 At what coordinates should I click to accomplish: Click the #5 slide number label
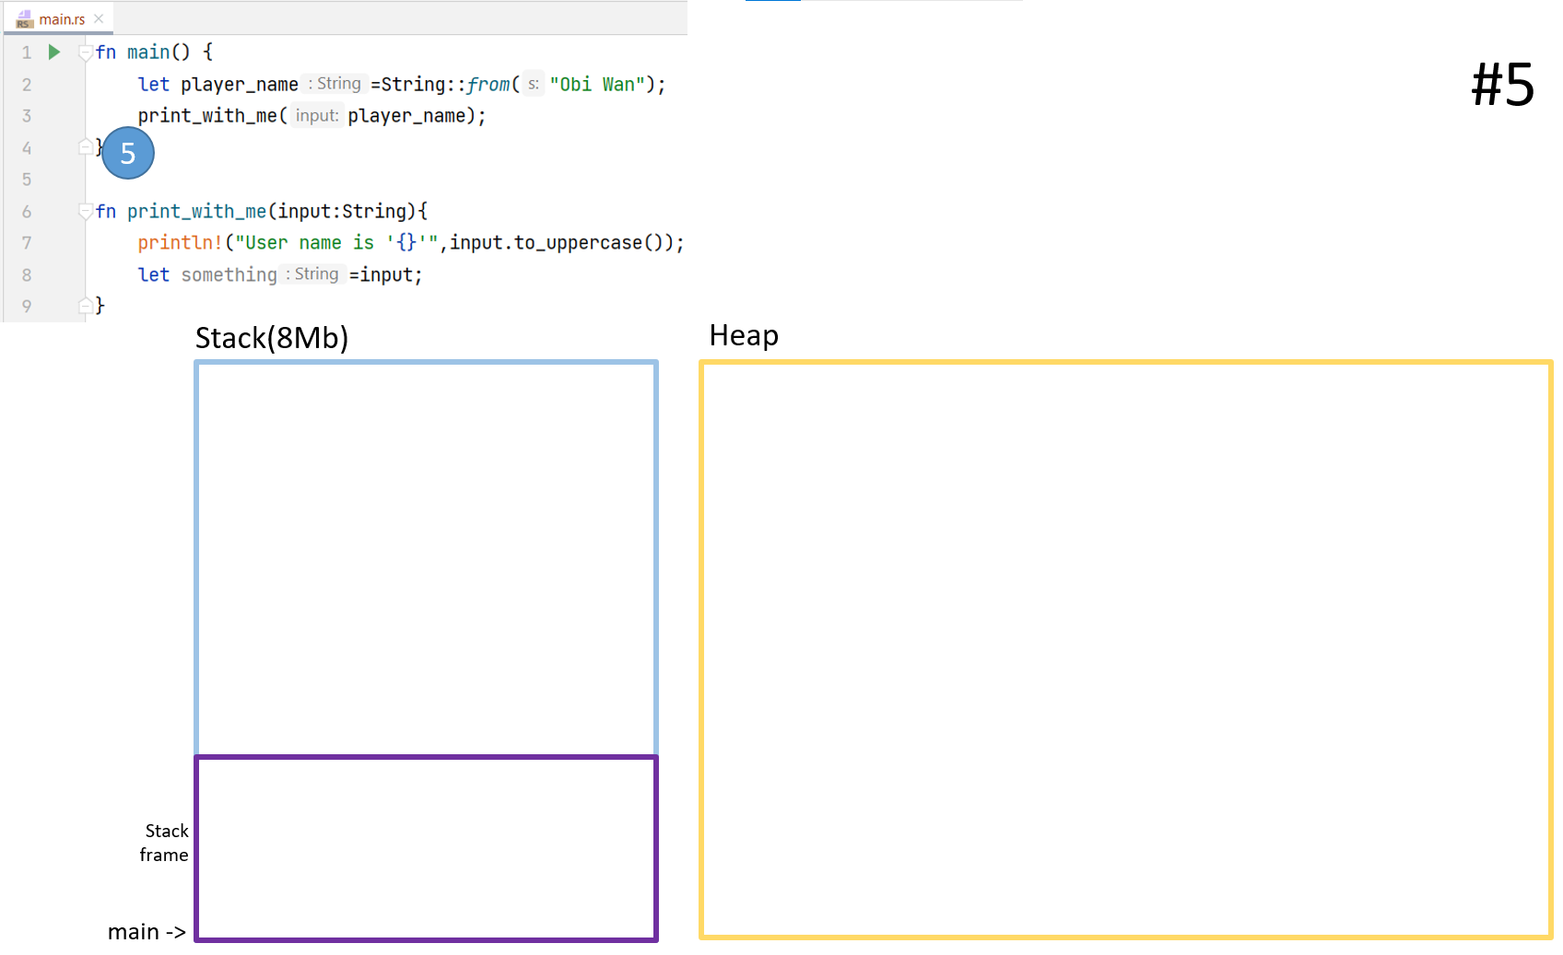point(1502,85)
